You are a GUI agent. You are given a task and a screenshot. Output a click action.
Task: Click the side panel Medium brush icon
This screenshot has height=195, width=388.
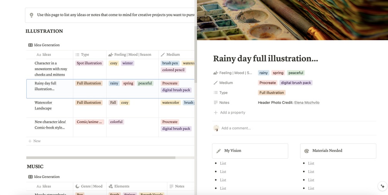tap(215, 83)
